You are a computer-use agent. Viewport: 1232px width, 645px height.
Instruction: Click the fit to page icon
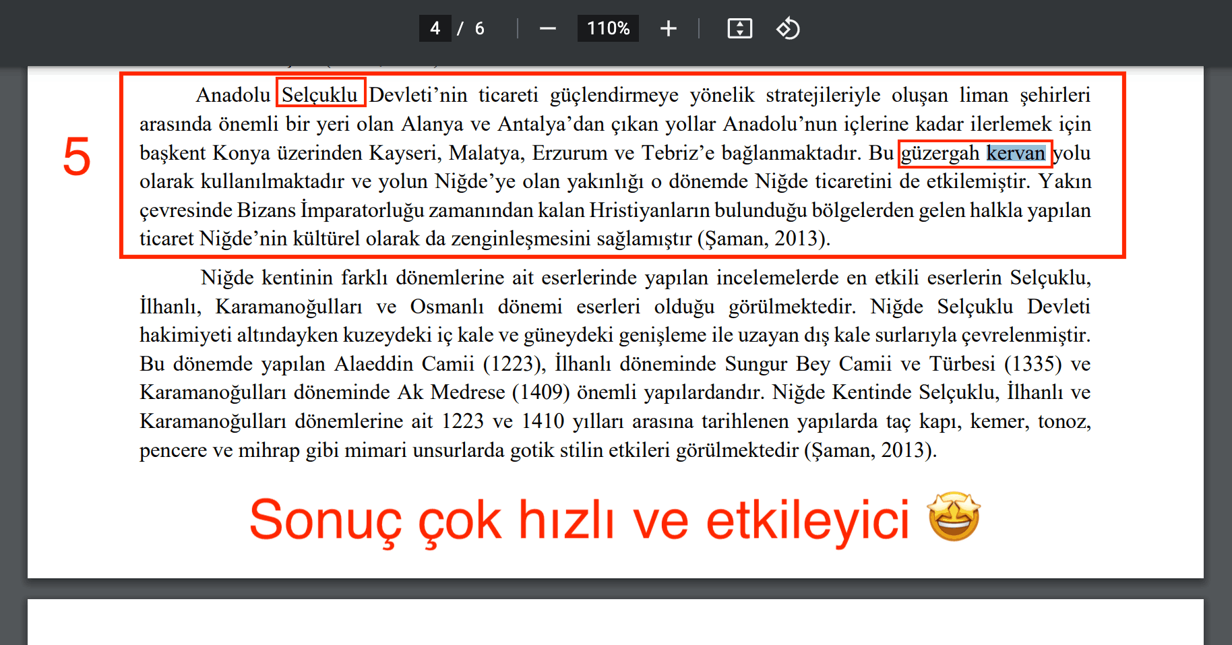[x=739, y=28]
